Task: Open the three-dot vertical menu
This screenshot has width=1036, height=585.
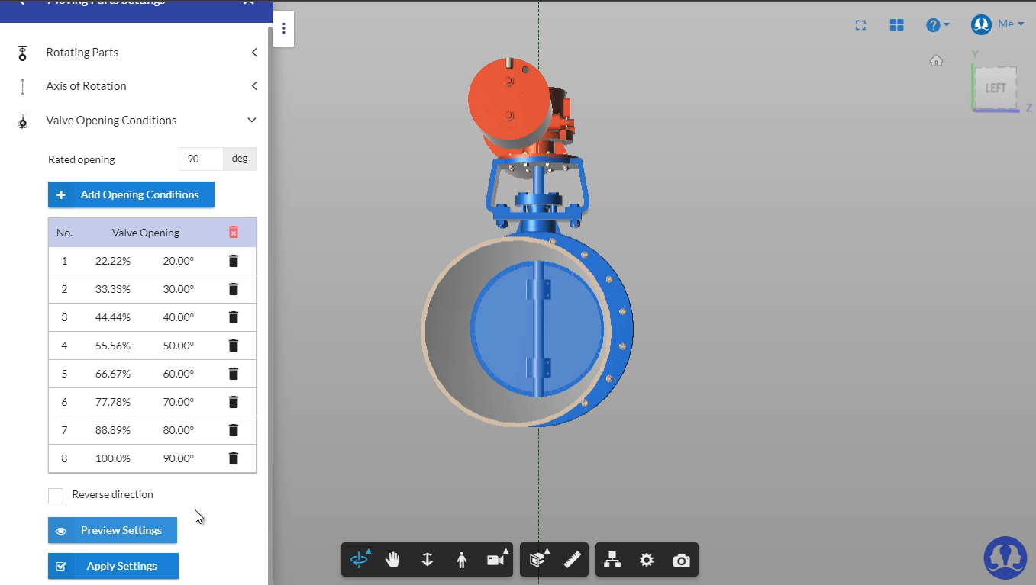Action: 284,28
